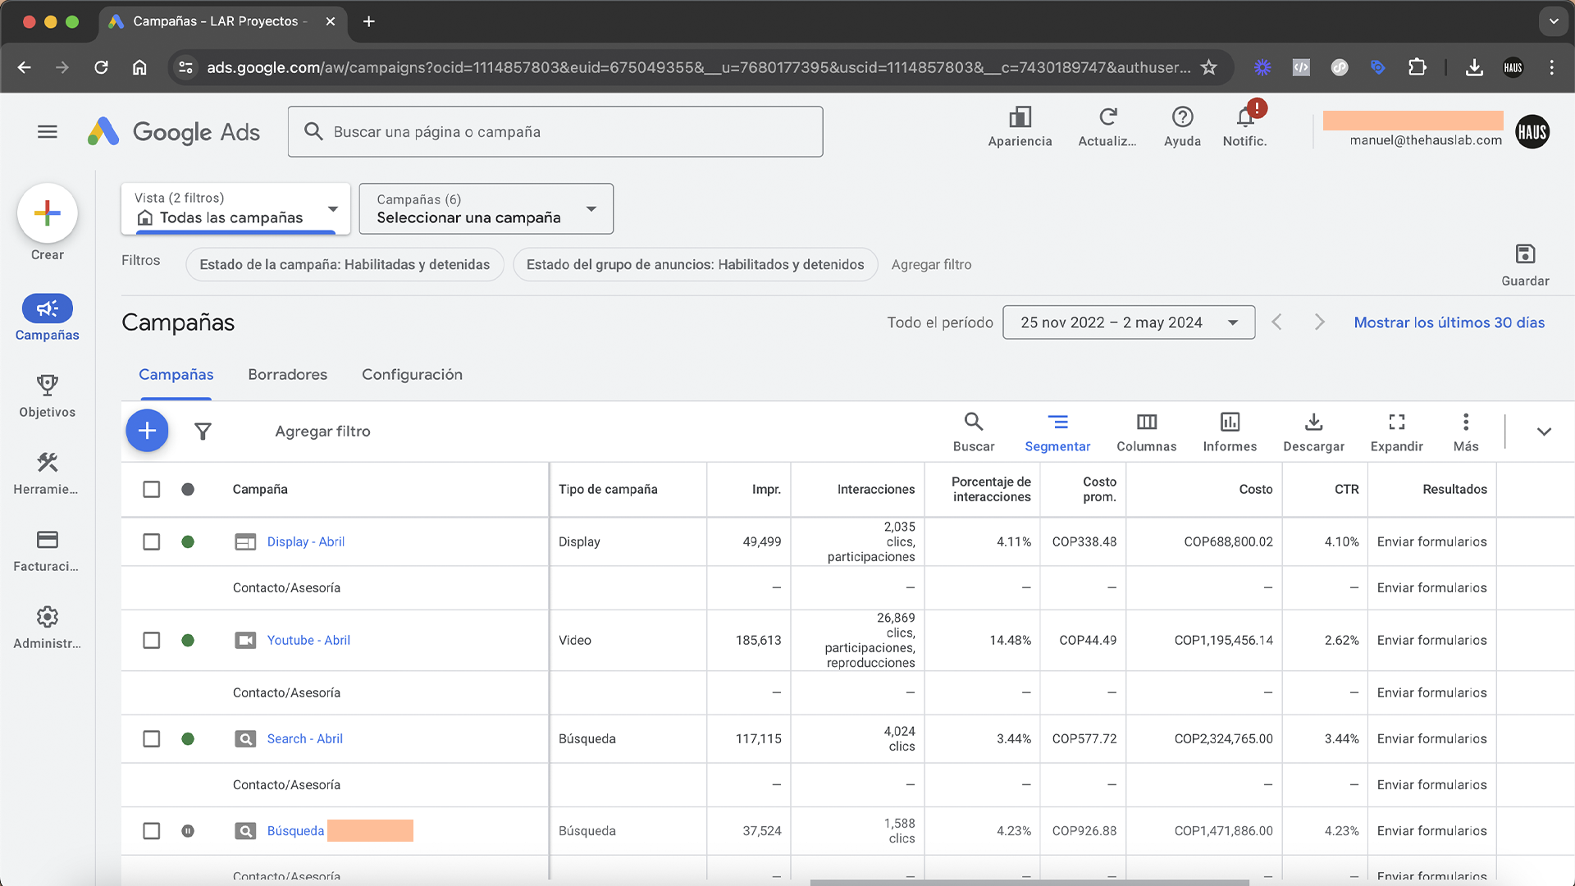Open the date range dropdown
This screenshot has height=886, width=1575.
1128,322
